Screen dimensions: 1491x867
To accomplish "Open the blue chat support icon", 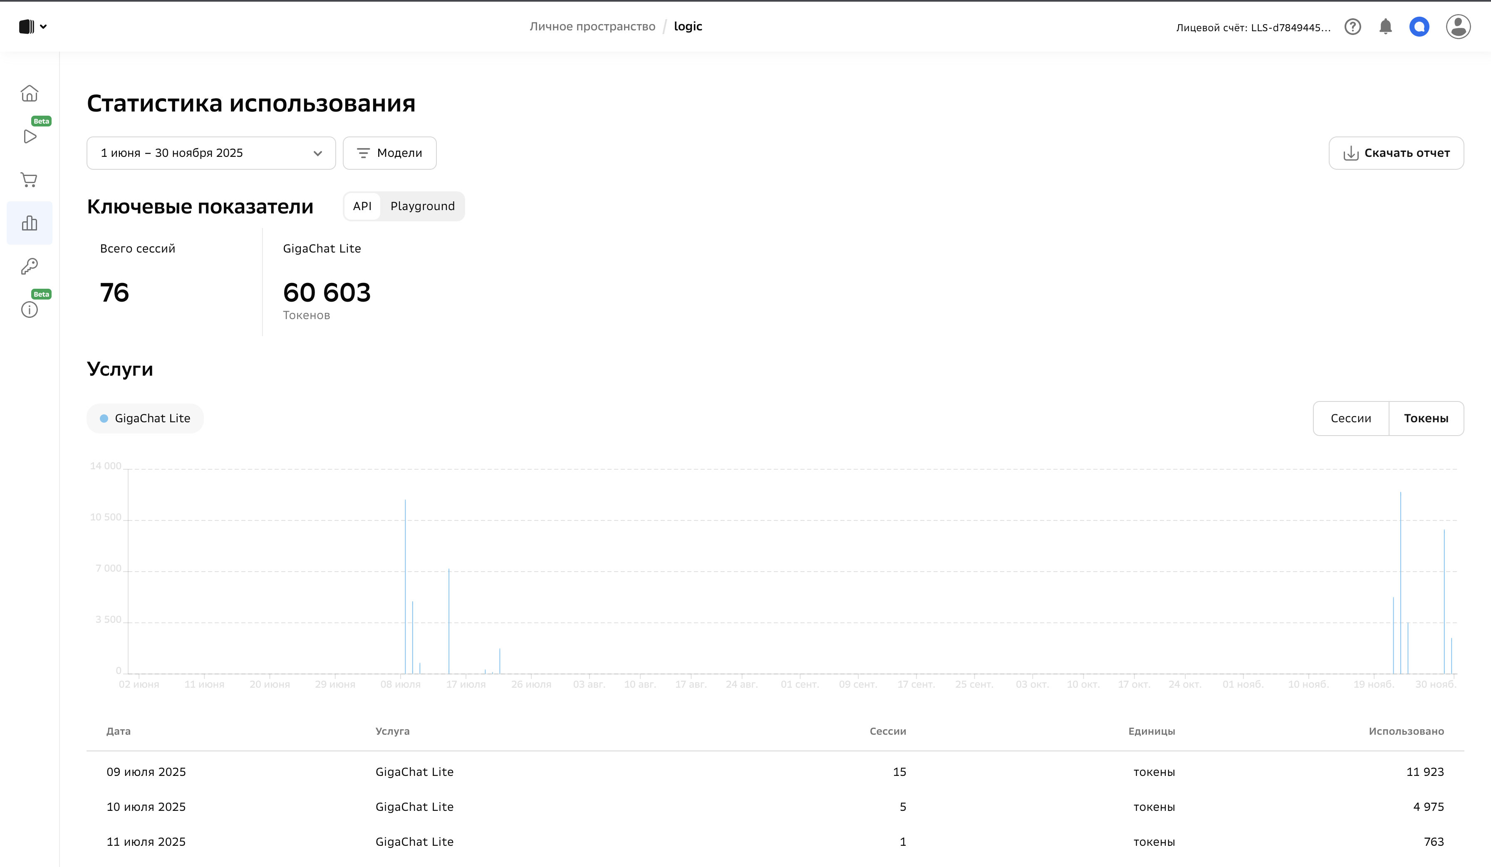I will click(1419, 26).
